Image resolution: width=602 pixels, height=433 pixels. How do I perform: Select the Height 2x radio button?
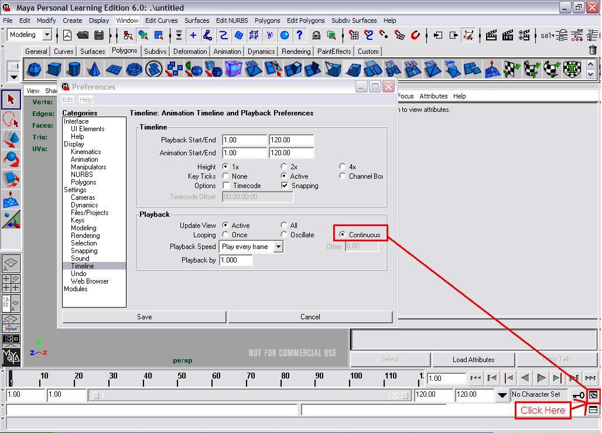[x=283, y=166]
